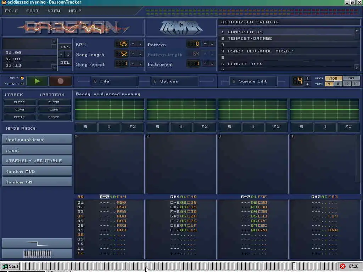
Task: Clear the current pattern
Action: tap(54, 102)
